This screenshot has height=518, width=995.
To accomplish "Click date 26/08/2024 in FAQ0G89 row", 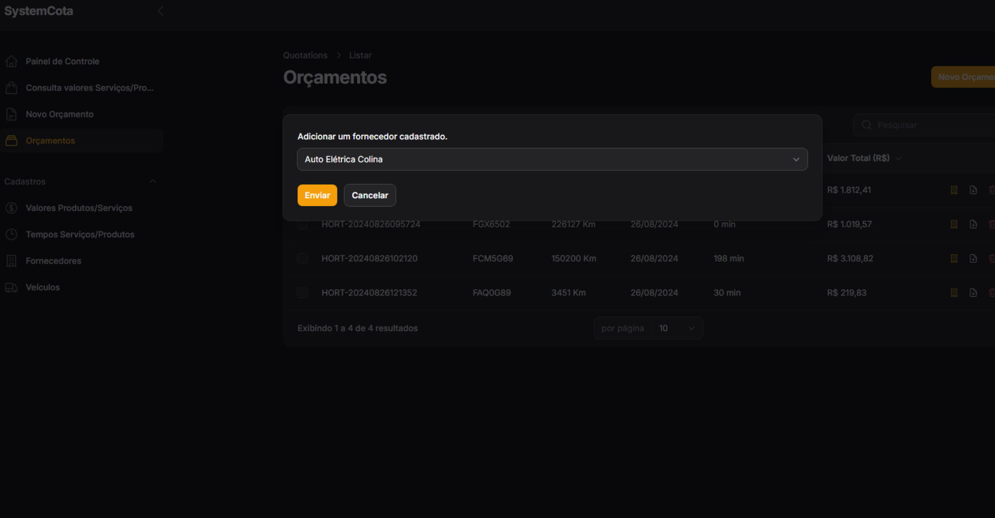I will coord(654,293).
